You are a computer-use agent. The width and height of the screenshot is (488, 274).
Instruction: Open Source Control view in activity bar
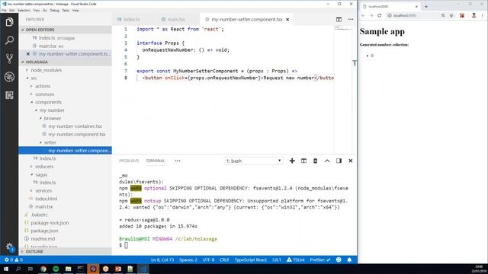[9, 59]
